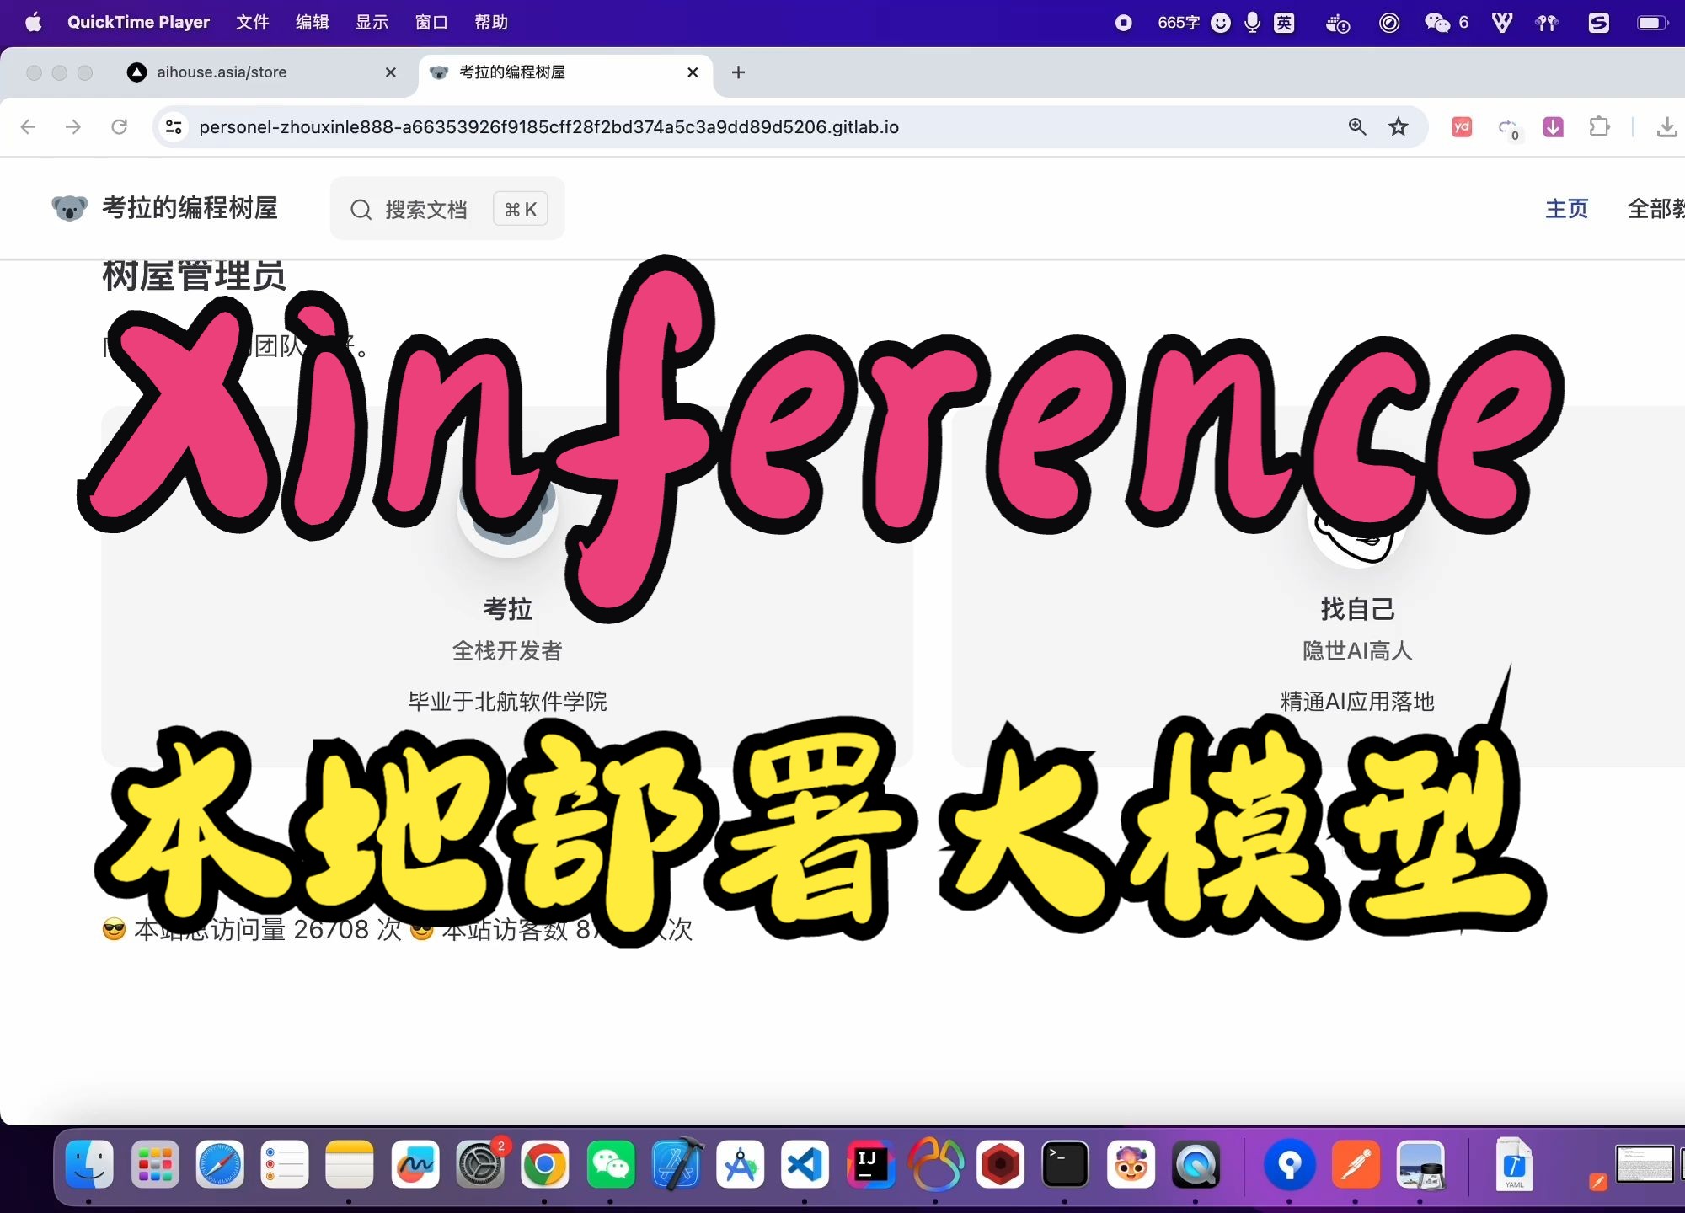This screenshot has height=1213, width=1685.
Task: Click the bookmark star icon in address bar
Action: point(1399,127)
